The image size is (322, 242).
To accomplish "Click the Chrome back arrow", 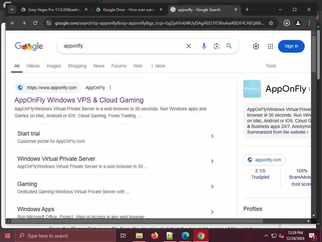I will pyautogui.click(x=13, y=23).
